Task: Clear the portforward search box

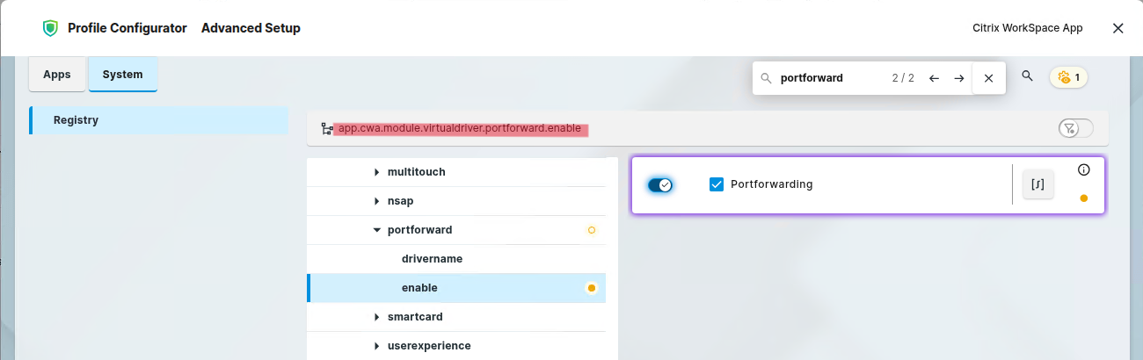Action: (988, 78)
